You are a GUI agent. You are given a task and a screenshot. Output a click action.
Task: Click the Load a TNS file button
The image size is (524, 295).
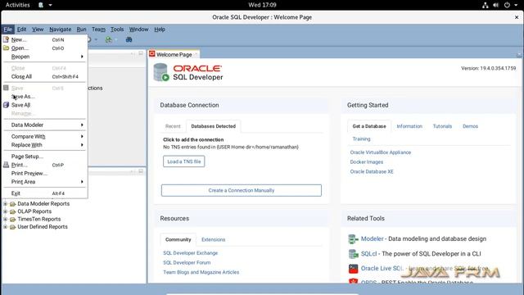[183, 161]
